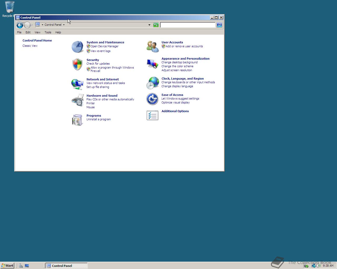Click the Search magnifier button
337x269 pixels.
(219, 25)
